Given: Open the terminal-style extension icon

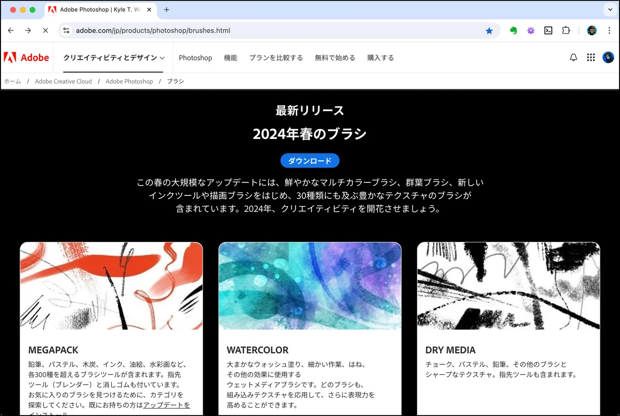Looking at the screenshot, I should point(548,30).
